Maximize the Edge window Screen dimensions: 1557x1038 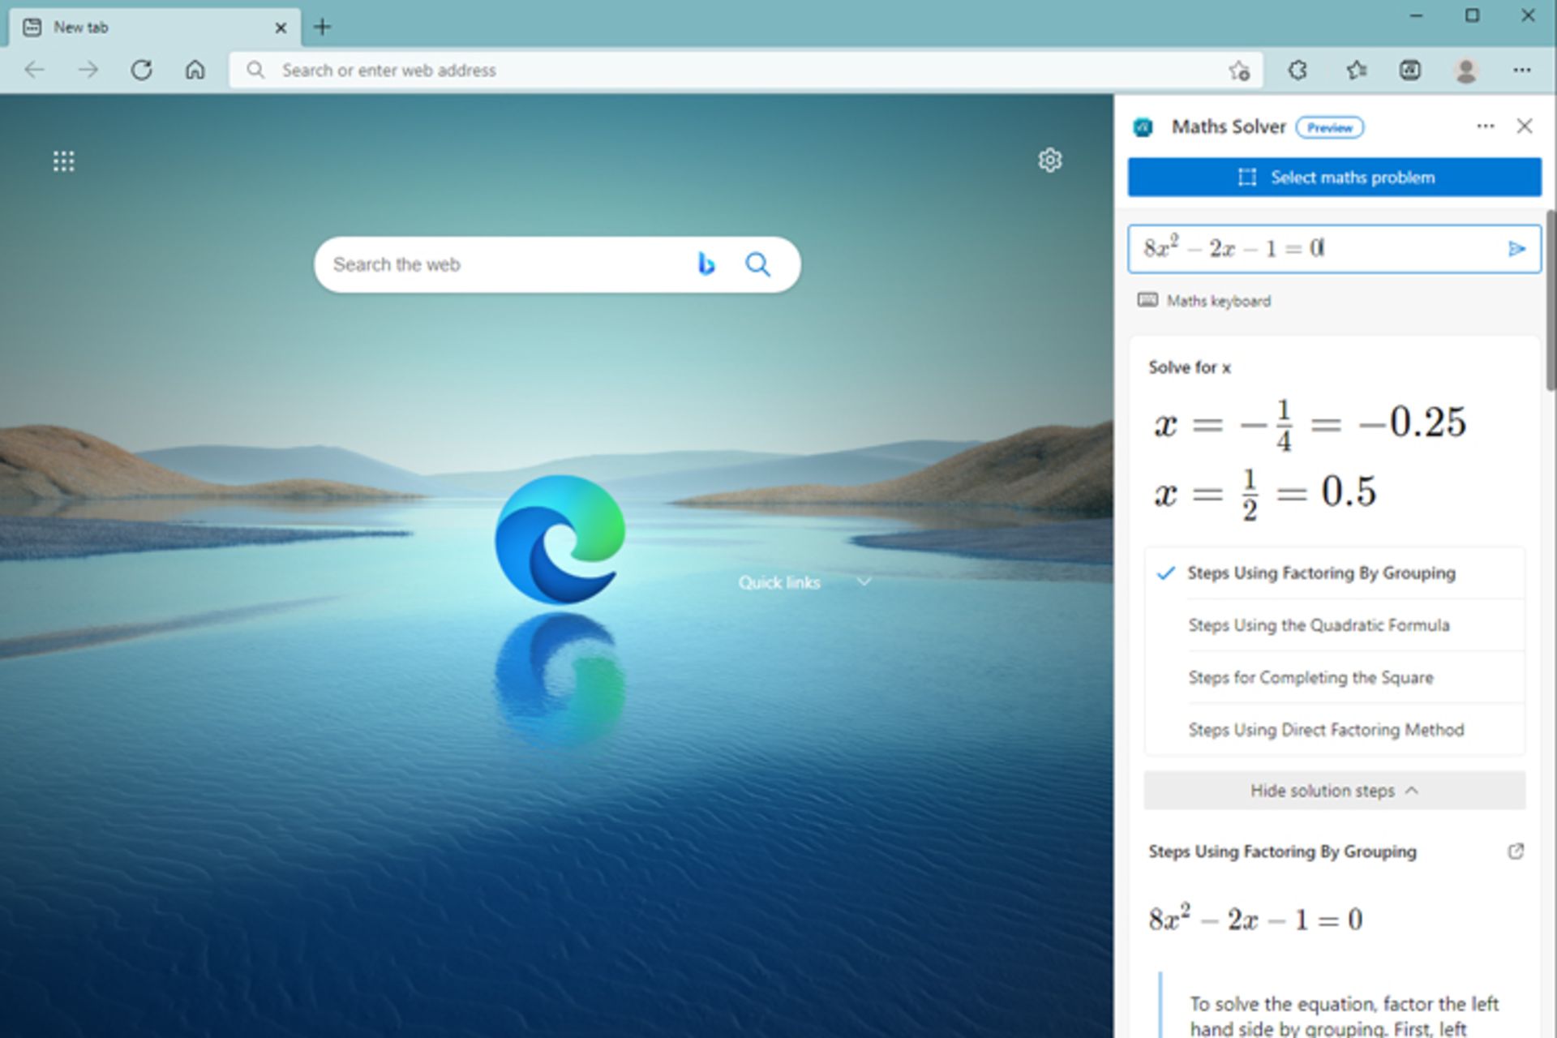click(1472, 15)
